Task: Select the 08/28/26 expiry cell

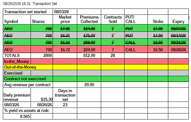Action: tap(178, 50)
